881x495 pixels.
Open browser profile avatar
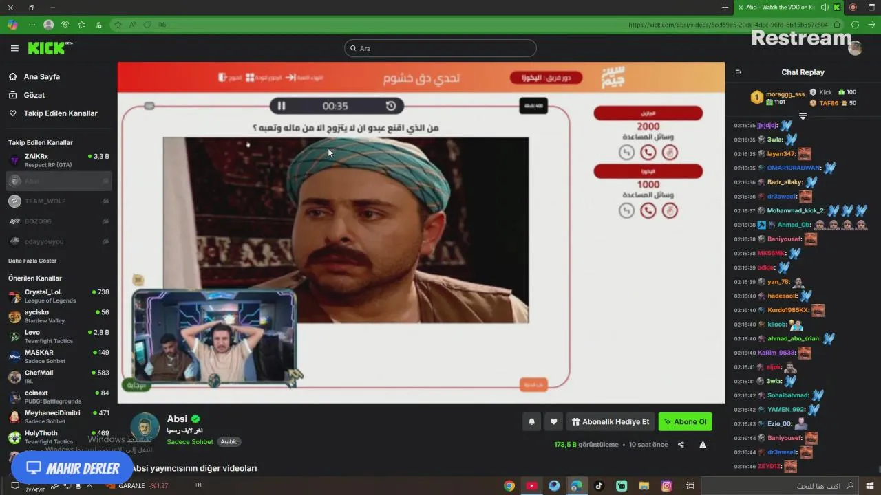tap(48, 25)
